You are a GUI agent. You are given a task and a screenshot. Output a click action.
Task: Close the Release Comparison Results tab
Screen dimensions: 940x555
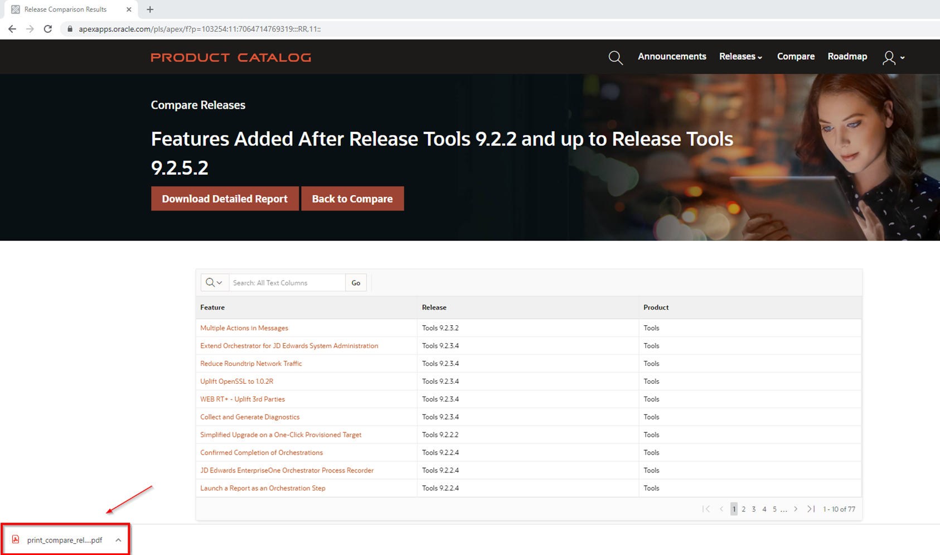point(129,9)
